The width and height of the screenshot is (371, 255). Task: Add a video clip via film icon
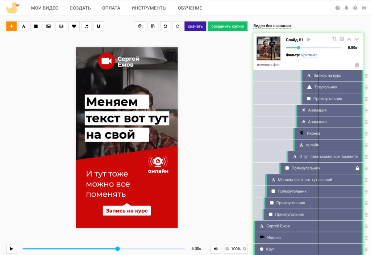click(x=61, y=26)
